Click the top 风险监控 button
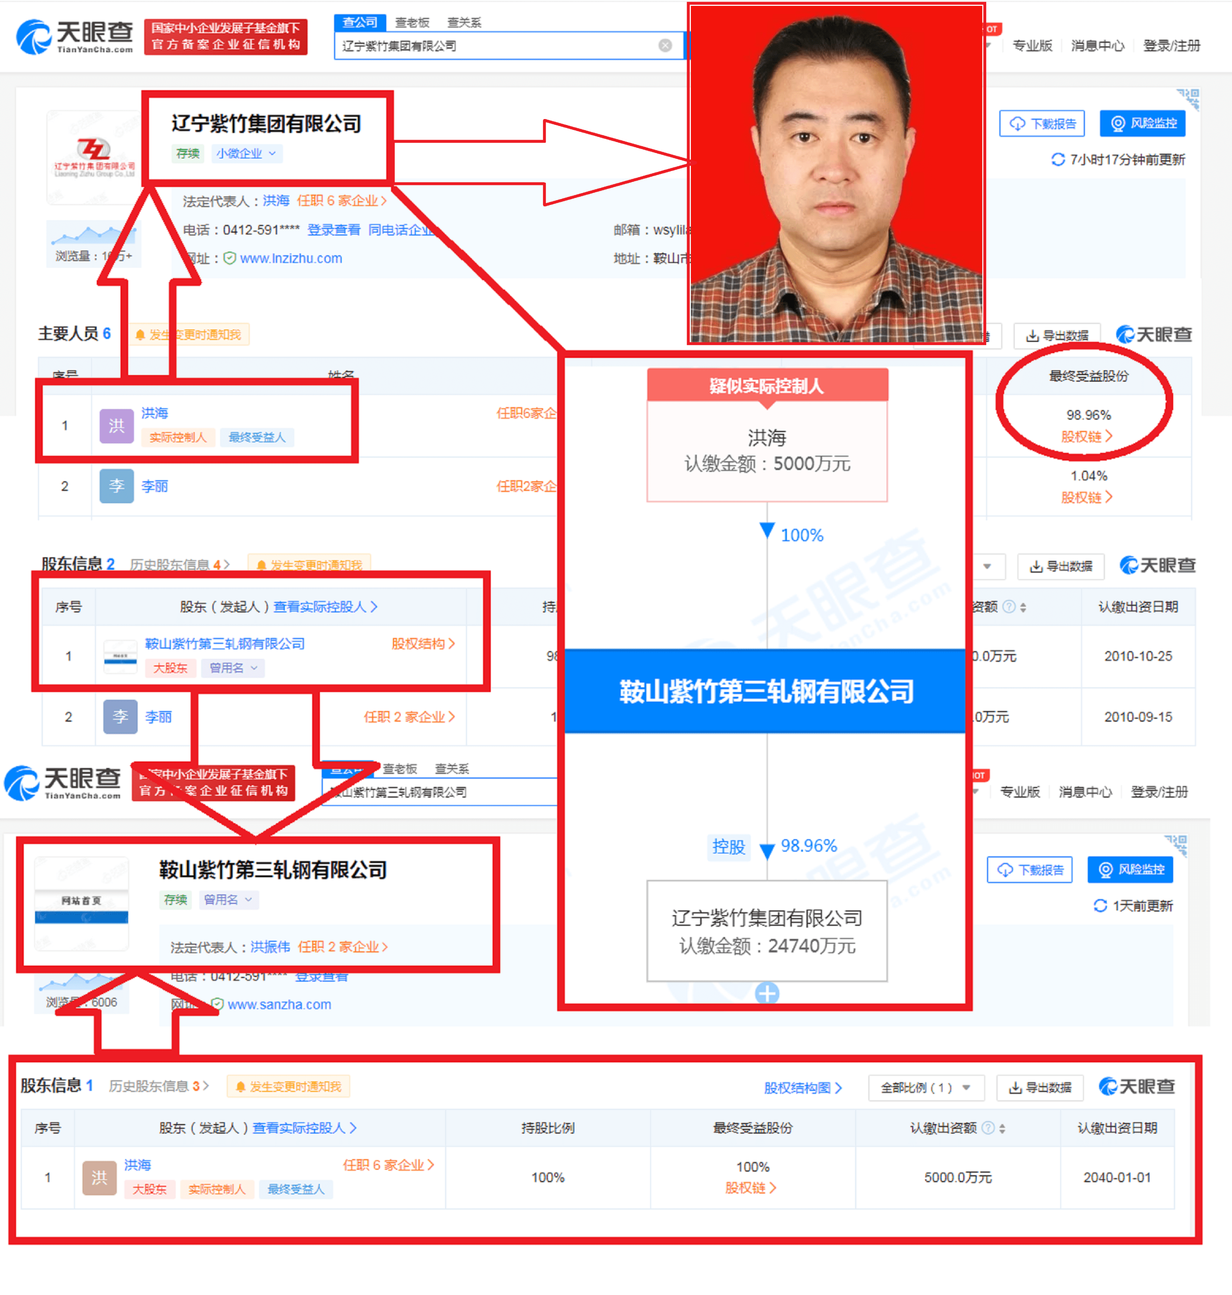This screenshot has height=1295, width=1232. 1143,123
